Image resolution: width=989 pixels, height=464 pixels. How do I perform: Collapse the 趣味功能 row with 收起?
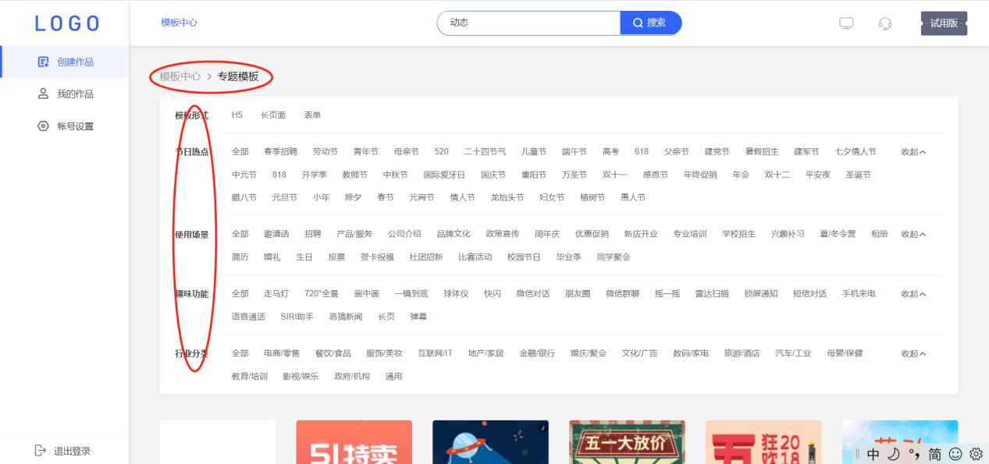pos(913,294)
